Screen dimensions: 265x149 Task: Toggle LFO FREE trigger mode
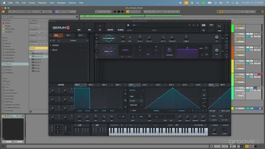tap(136, 96)
